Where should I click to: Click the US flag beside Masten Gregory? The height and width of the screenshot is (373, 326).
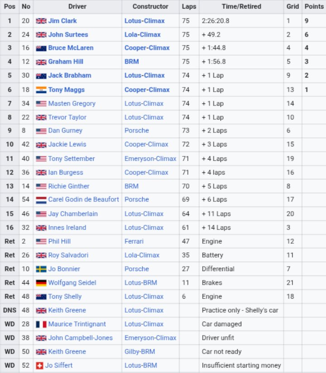(x=41, y=104)
